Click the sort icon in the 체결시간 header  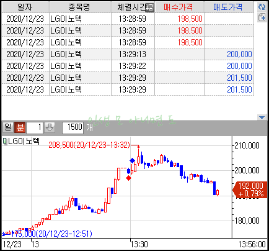(149, 8)
